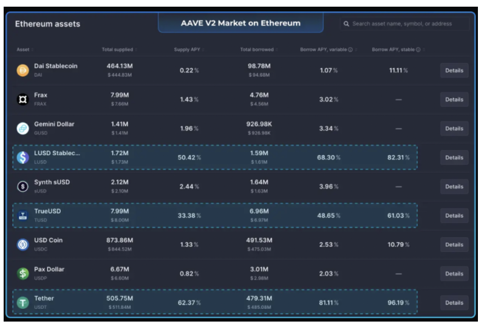Open Details for USD Coin
This screenshot has height=324, width=484.
point(454,245)
